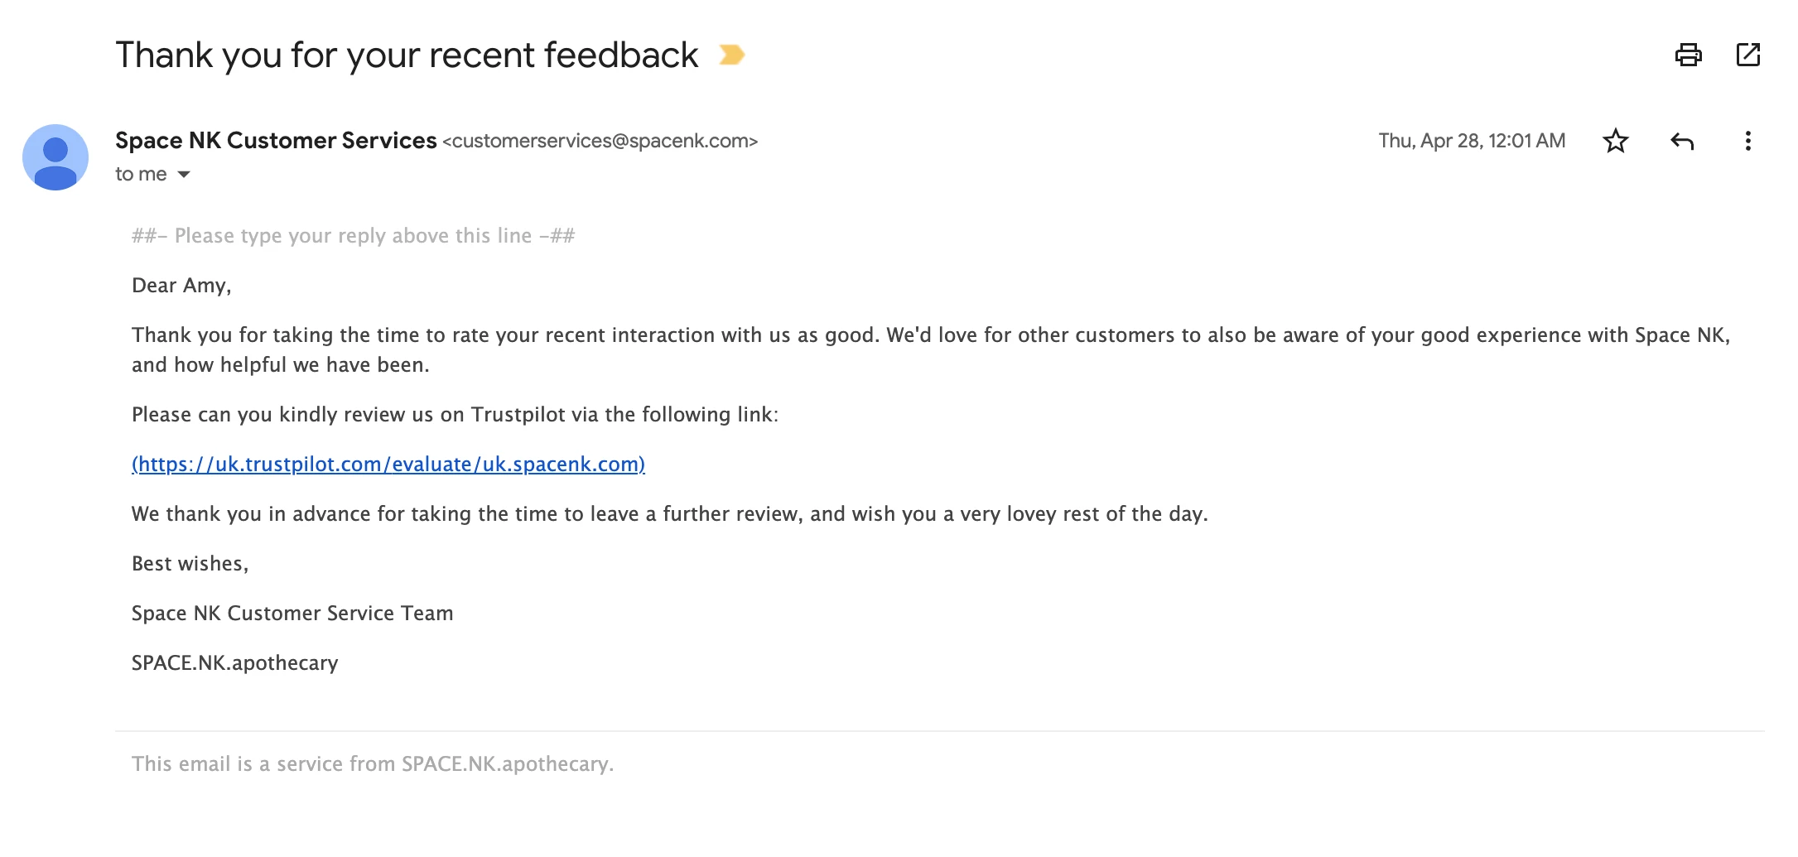Click the "SPACE.NK.apothecary" signature line

point(234,663)
